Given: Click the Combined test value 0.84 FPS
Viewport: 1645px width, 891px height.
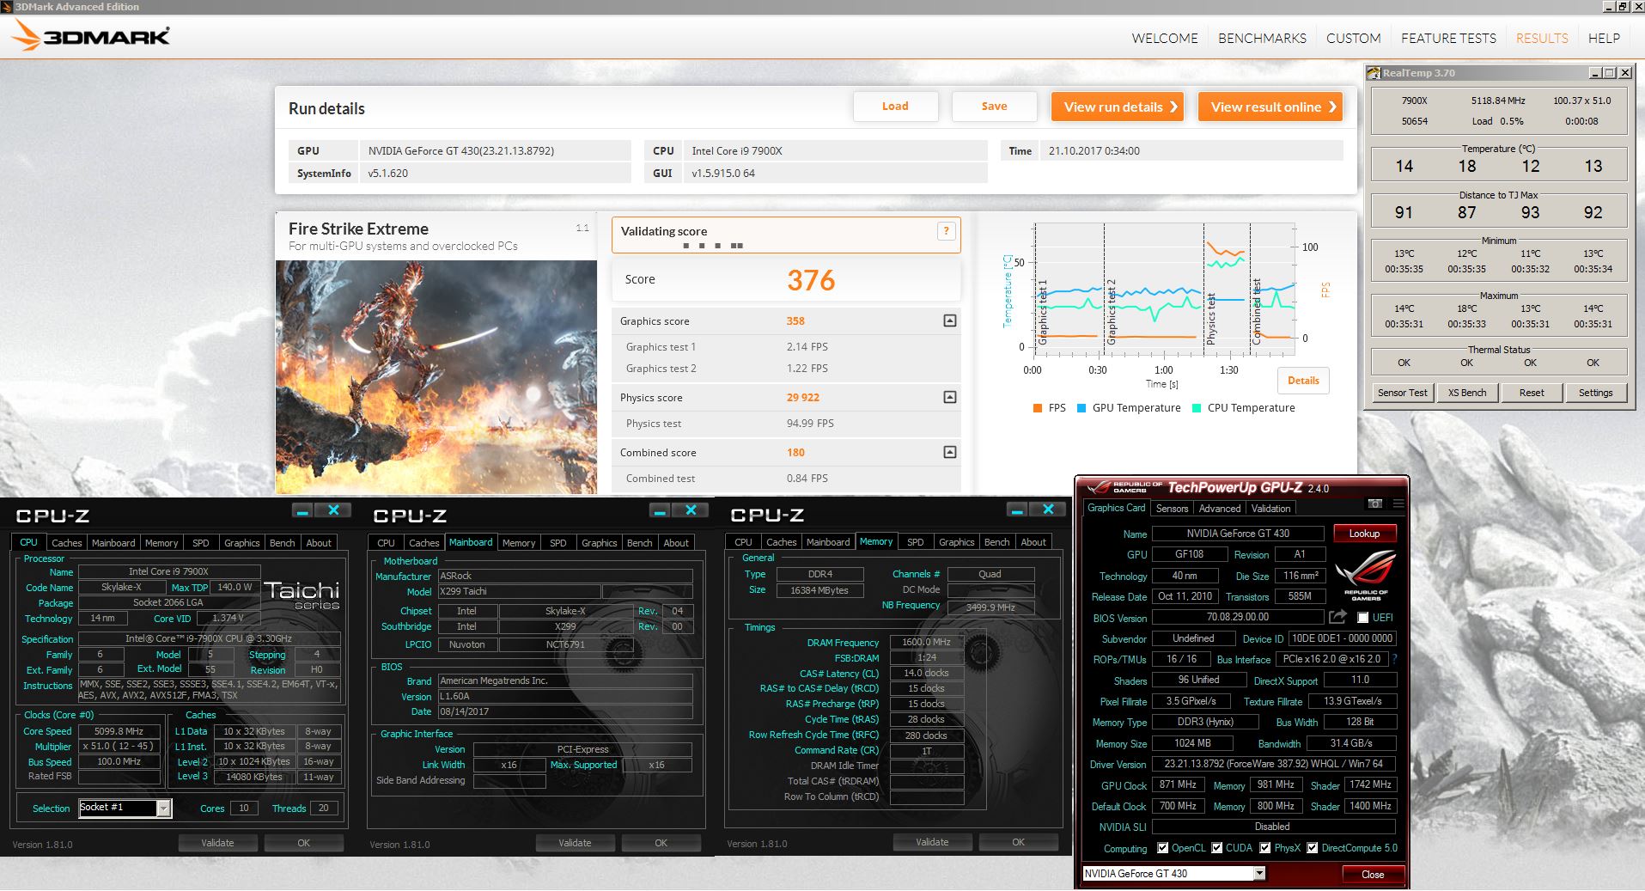Looking at the screenshot, I should click(x=807, y=479).
